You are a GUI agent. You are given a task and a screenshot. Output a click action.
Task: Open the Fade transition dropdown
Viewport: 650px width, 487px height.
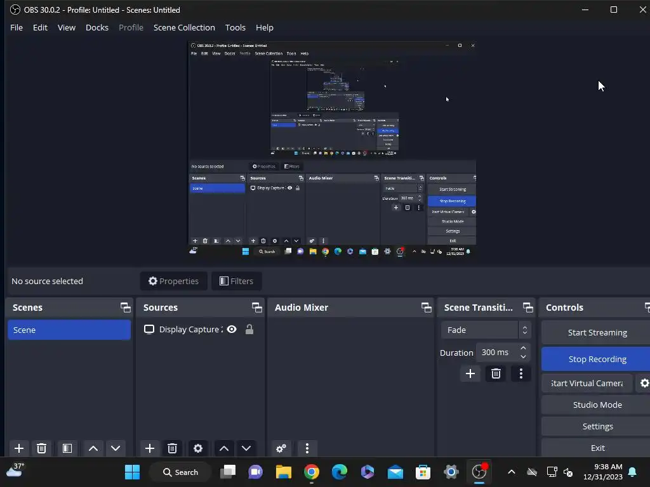point(486,330)
